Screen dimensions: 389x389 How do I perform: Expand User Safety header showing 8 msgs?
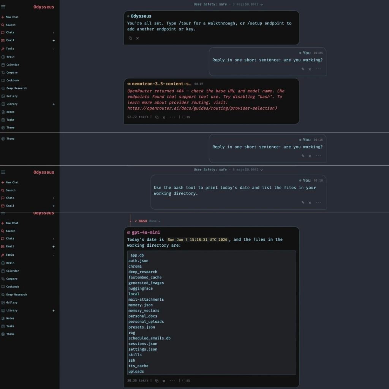261,170
